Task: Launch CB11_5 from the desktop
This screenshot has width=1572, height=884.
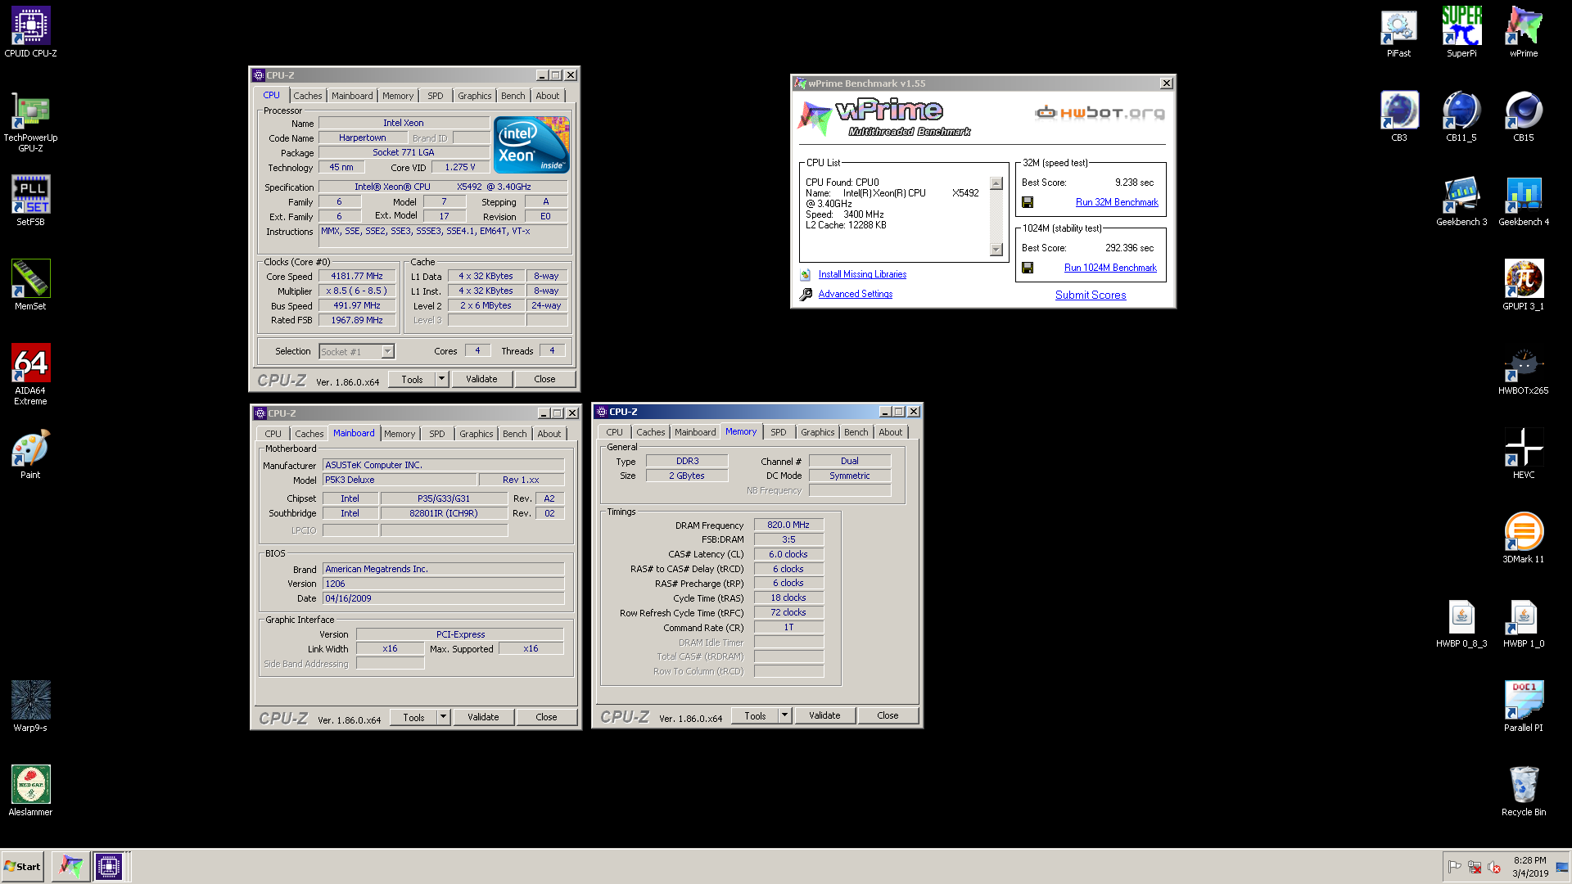Action: [x=1461, y=117]
